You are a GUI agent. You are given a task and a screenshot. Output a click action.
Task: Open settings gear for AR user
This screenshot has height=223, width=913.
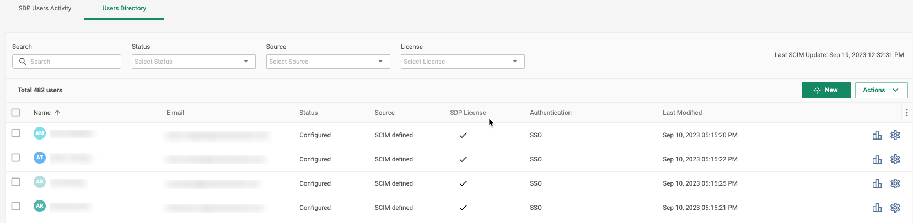click(895, 208)
